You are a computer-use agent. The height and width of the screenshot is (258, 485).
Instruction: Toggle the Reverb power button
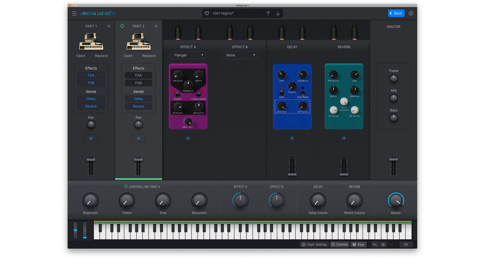(x=344, y=138)
